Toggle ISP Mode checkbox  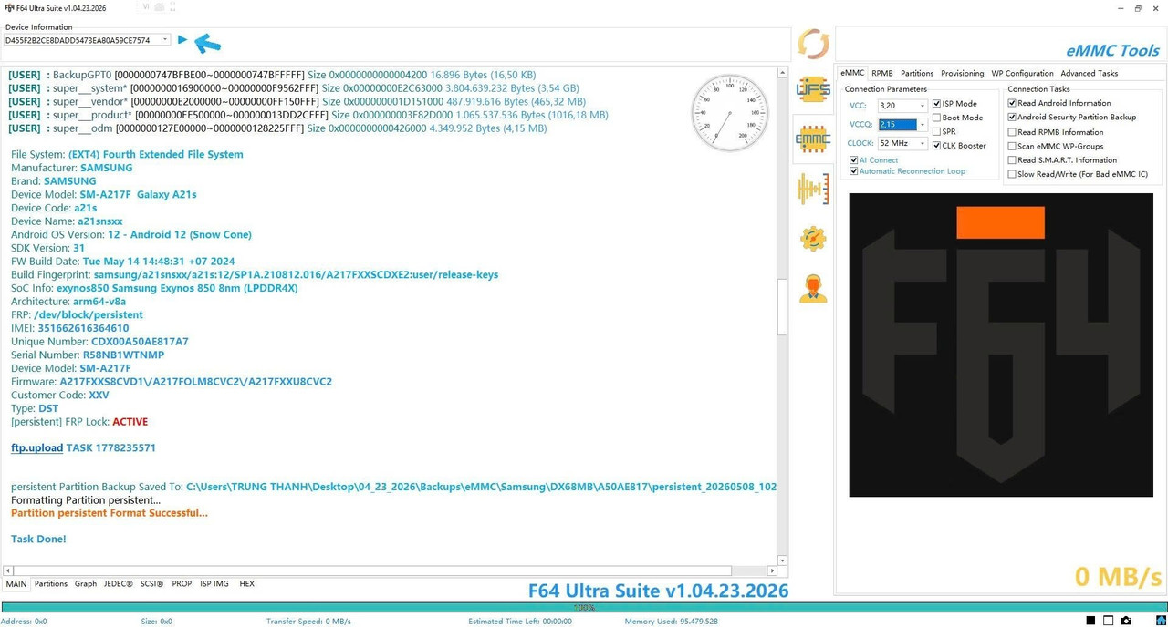coord(937,104)
